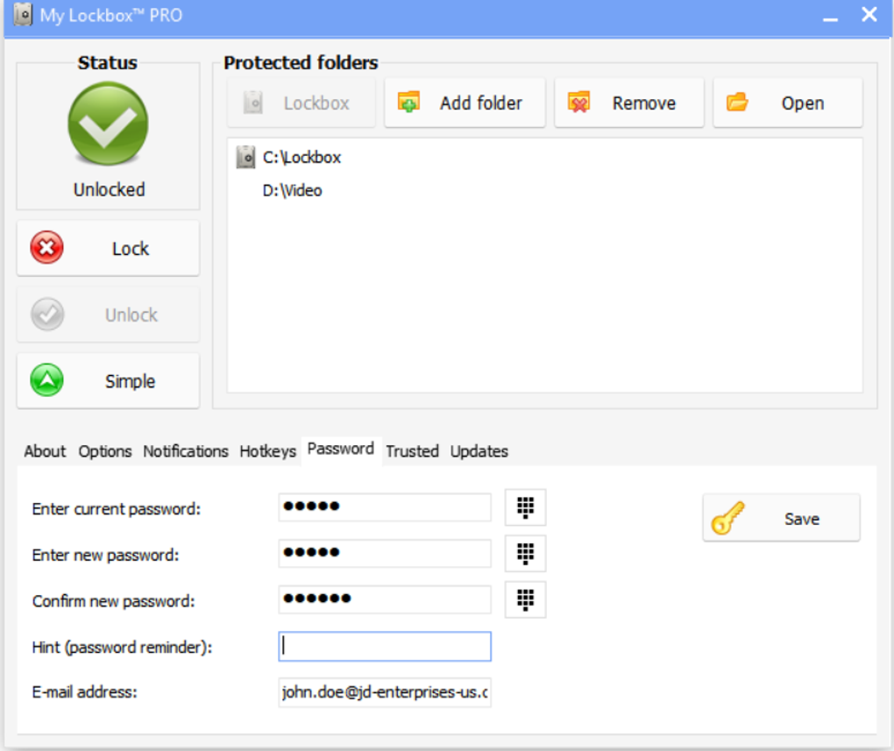
Task: Select the D:\Video folder entry
Action: (x=292, y=190)
